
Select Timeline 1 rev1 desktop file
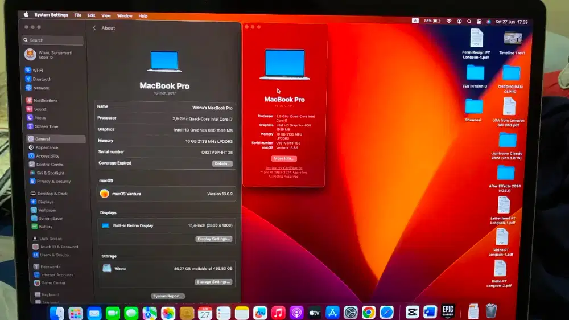(x=513, y=44)
